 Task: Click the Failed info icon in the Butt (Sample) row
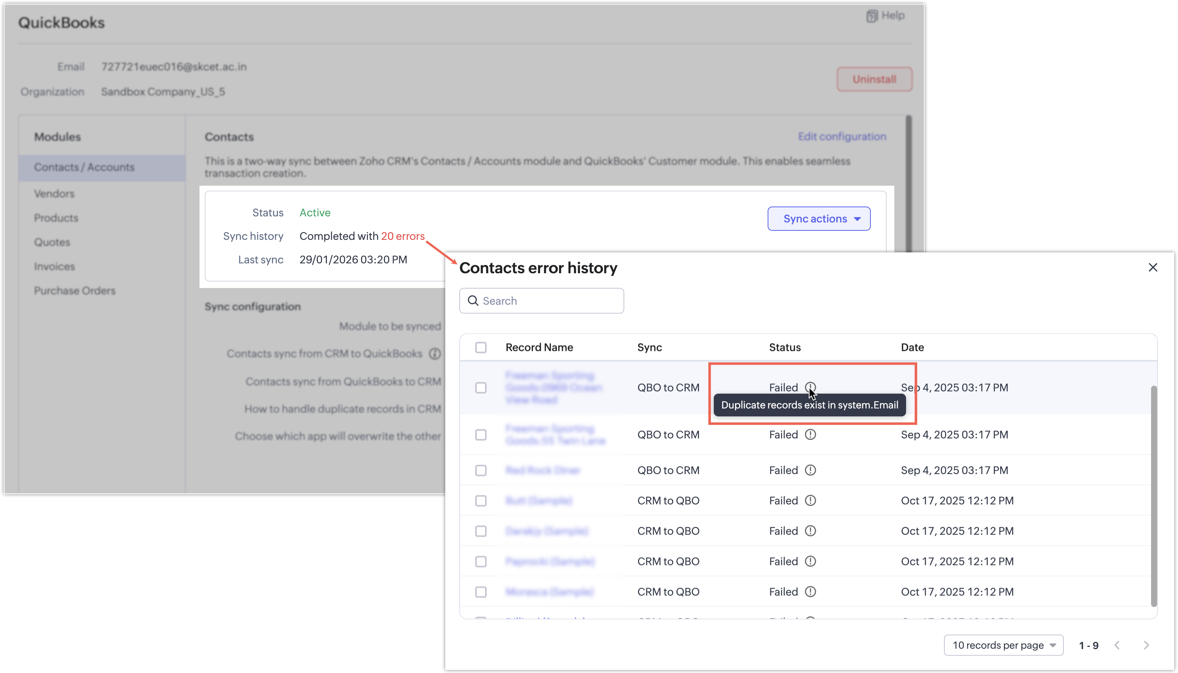tap(810, 501)
